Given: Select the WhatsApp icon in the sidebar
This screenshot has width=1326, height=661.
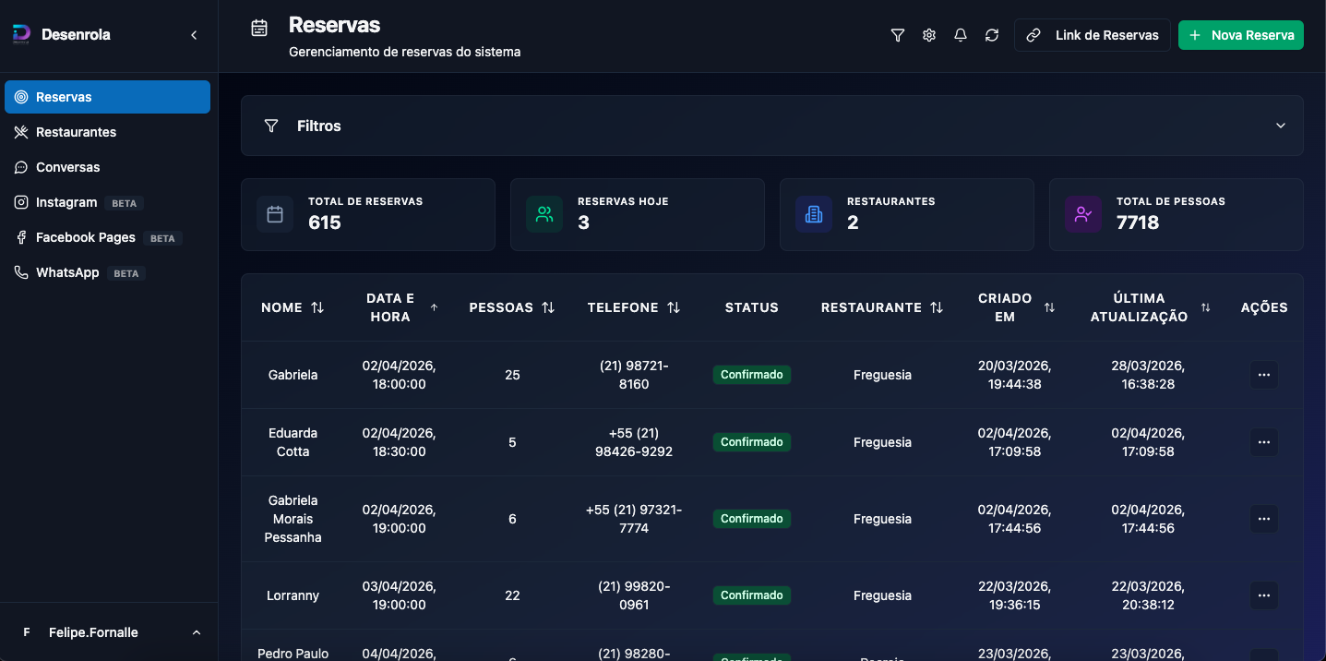Looking at the screenshot, I should pyautogui.click(x=19, y=272).
